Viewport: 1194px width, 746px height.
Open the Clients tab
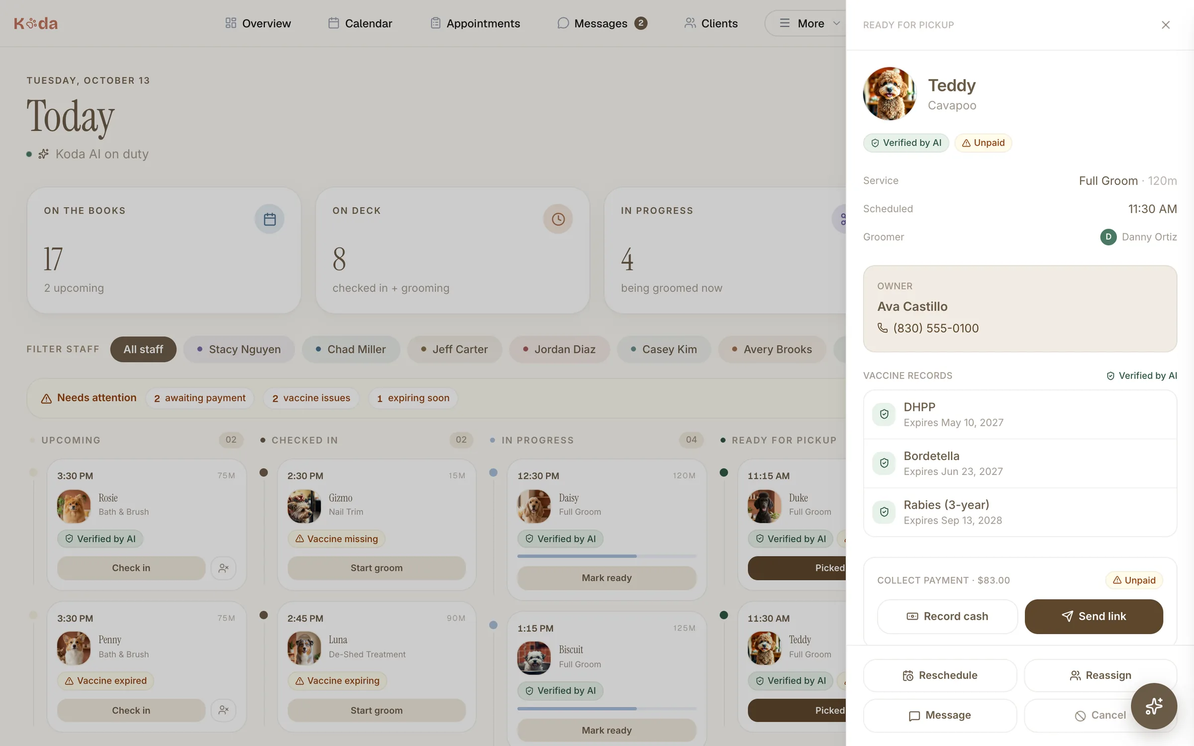point(711,23)
